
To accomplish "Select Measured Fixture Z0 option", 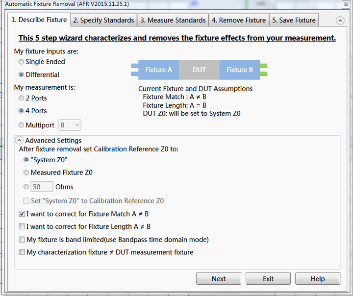I will [26, 173].
